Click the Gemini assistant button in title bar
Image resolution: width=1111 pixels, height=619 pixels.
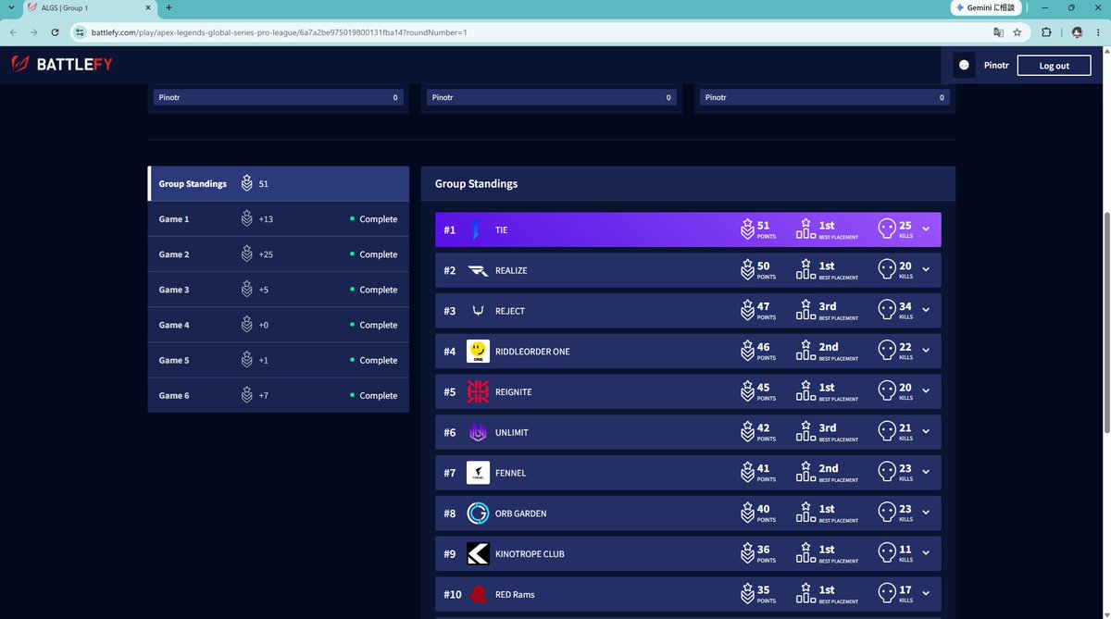click(985, 7)
